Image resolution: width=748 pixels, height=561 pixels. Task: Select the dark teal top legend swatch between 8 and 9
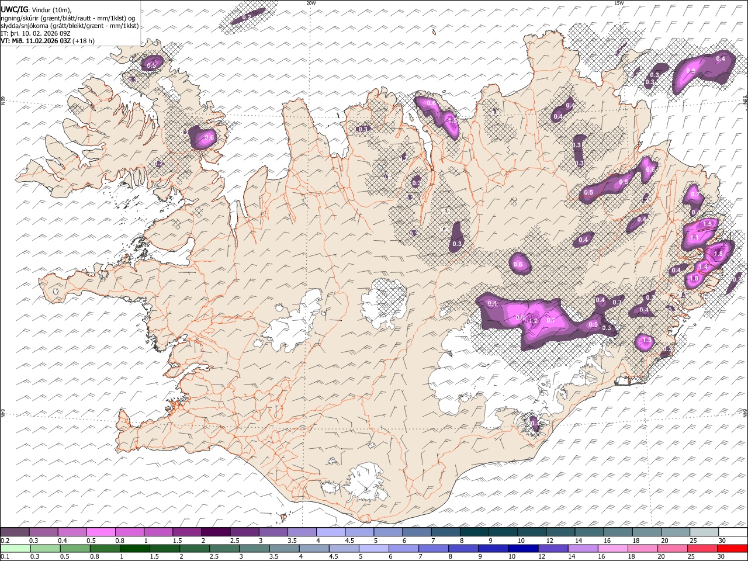coord(473,532)
